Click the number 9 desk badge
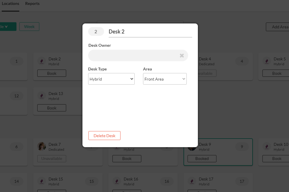Screen dimensions: 289x192 242,147
